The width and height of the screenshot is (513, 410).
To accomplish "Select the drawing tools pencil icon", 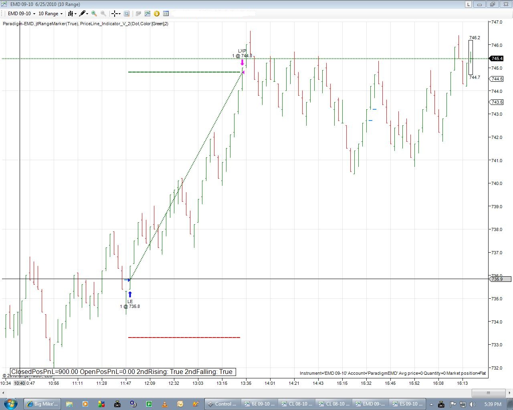I will [x=82, y=13].
